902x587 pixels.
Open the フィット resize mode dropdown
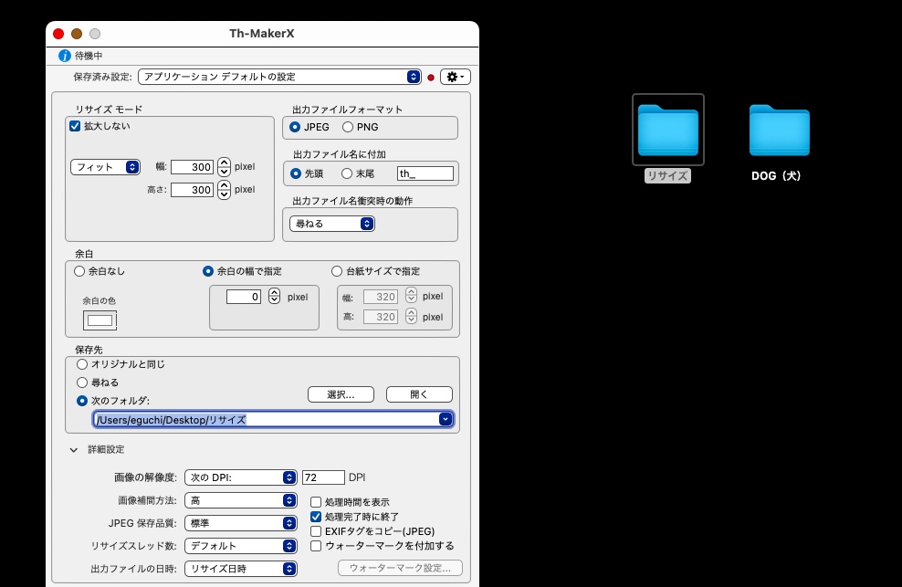click(105, 167)
